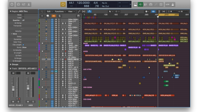Click the back-up arrow in Tracks menu bar
This screenshot has width=198, height=112.
[x=42, y=12]
